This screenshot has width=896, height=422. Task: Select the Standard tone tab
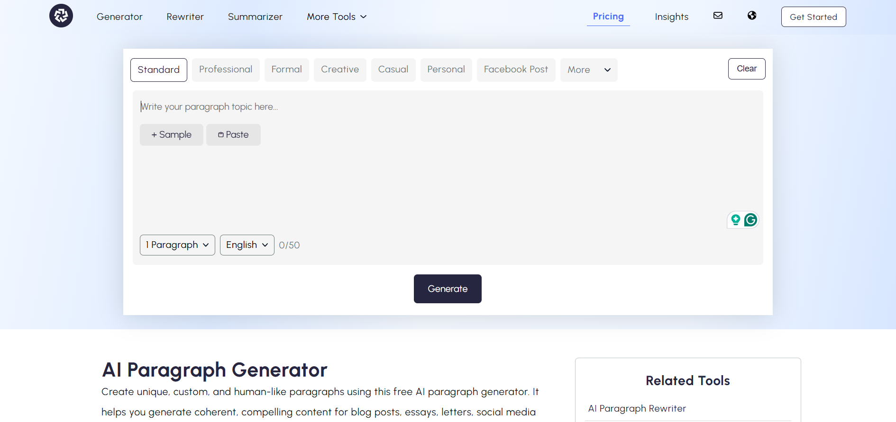(x=159, y=70)
